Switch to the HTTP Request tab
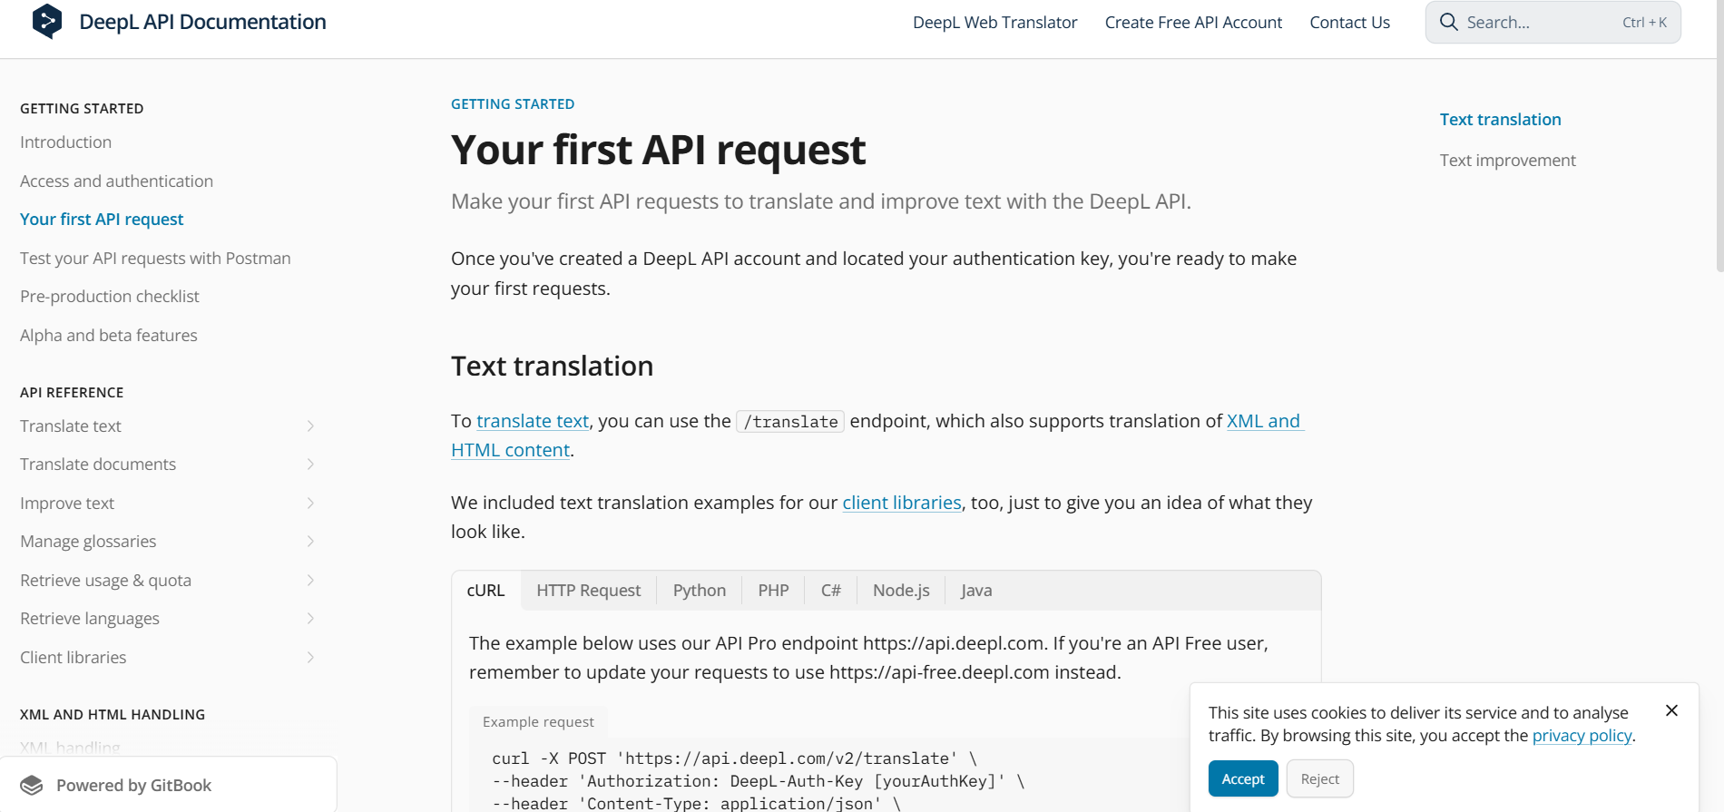Viewport: 1724px width, 812px height. coord(588,591)
